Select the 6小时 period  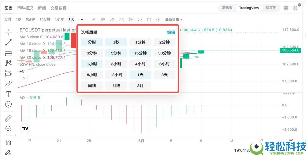[x=165, y=64]
